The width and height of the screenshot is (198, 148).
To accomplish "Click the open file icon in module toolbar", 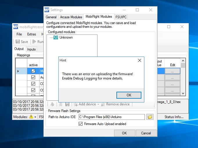I will tap(61, 104).
